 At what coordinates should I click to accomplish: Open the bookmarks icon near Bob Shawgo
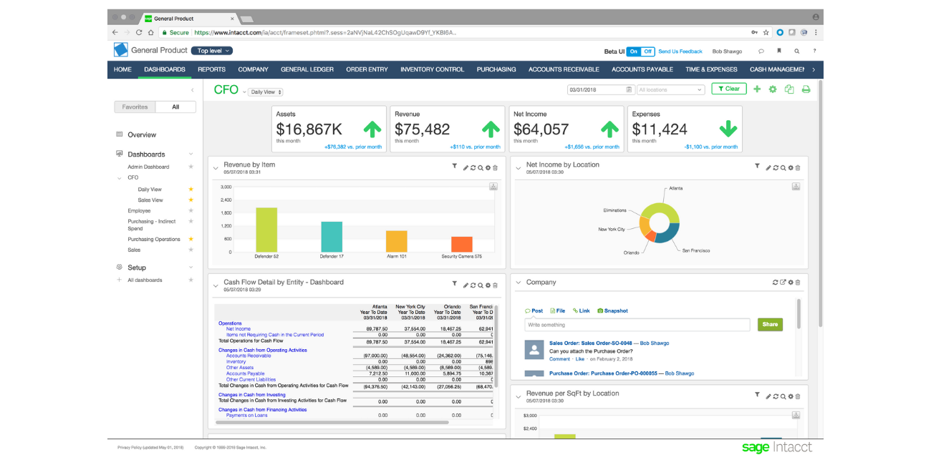point(779,51)
